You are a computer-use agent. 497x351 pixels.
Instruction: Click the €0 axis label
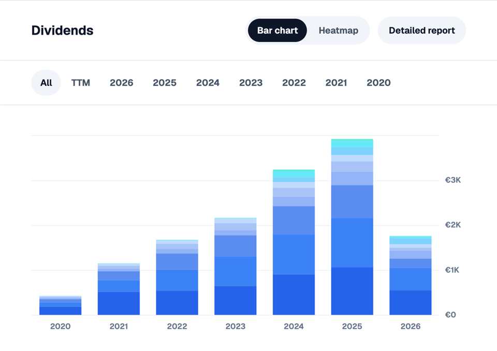coord(450,315)
